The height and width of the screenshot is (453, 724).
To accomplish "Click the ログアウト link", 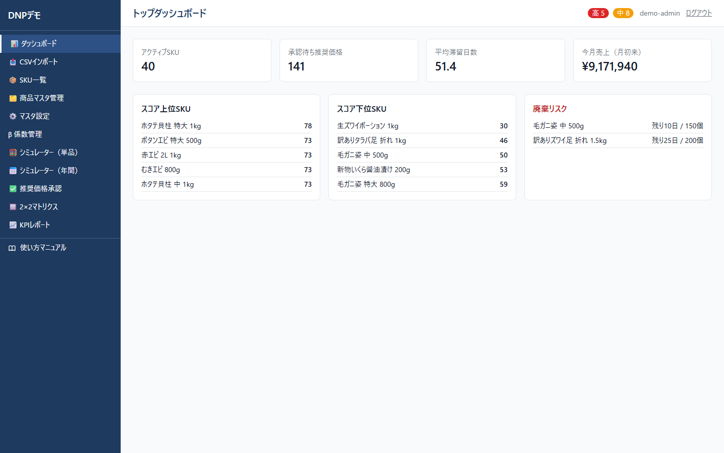I will pos(699,13).
